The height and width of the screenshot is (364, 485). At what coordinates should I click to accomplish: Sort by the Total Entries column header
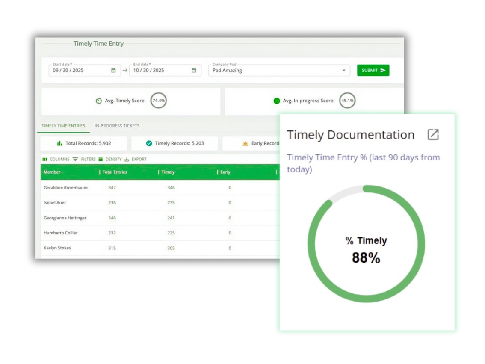pos(115,172)
